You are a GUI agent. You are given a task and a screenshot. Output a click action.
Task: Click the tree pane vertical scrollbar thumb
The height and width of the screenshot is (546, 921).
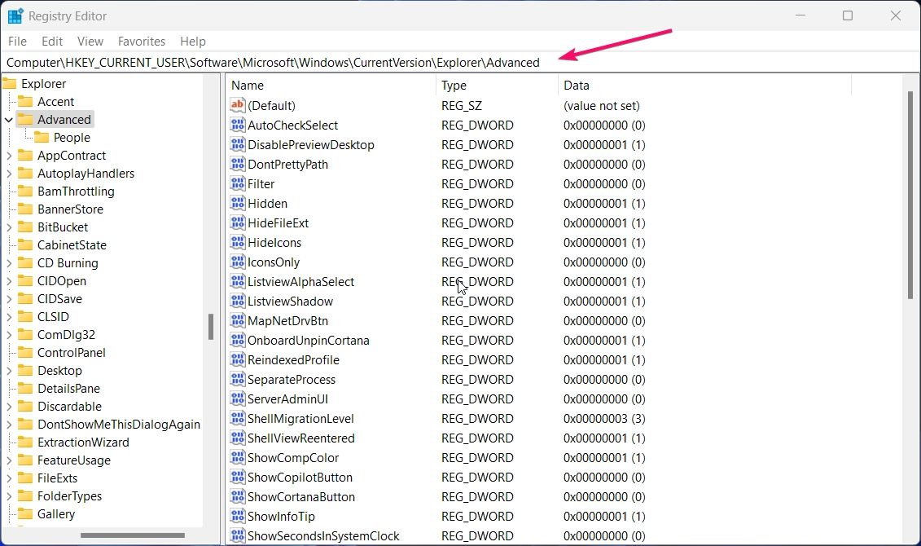click(x=210, y=327)
